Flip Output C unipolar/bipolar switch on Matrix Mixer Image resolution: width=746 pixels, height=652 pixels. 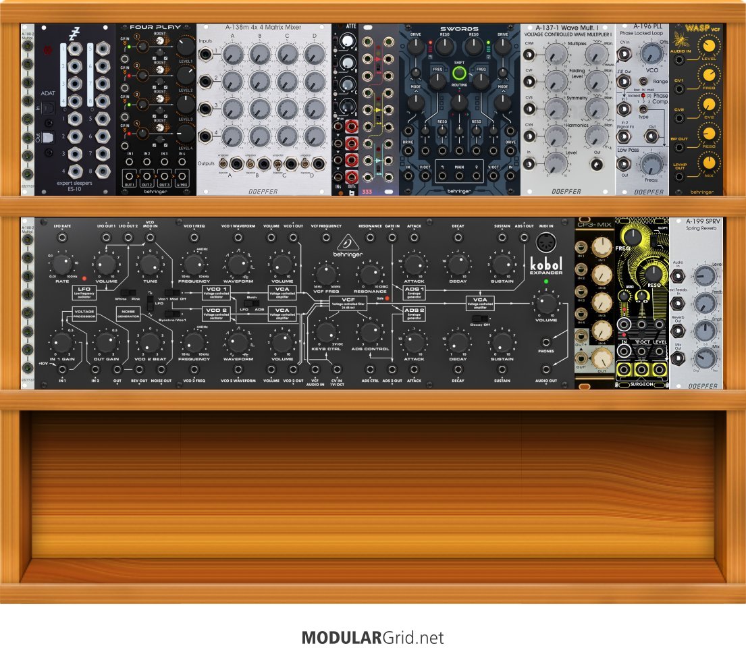coord(277,164)
